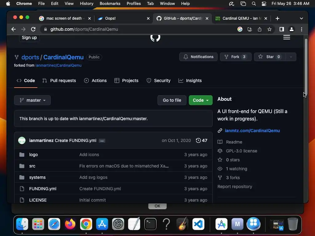Open a new tab with plus button
Image resolution: width=315 pixels, height=236 pixels.
(x=277, y=18)
